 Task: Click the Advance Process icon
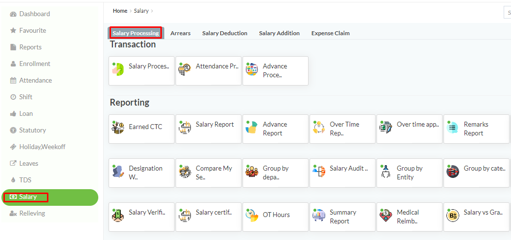pos(252,69)
